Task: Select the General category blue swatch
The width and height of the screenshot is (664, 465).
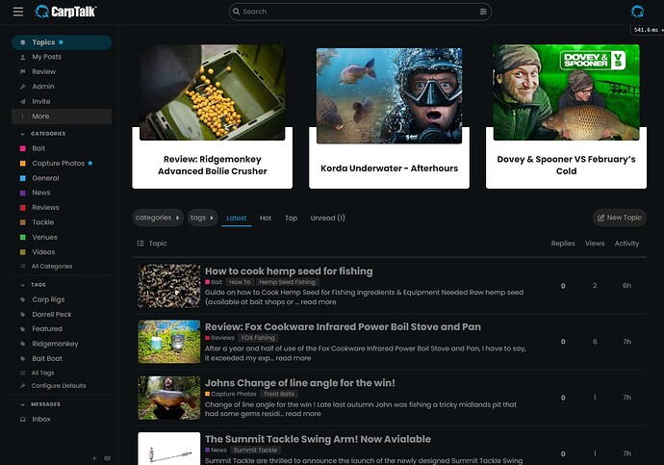Action: coord(23,178)
